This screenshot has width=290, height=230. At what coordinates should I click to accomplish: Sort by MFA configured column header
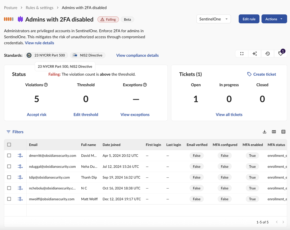pos(225,145)
